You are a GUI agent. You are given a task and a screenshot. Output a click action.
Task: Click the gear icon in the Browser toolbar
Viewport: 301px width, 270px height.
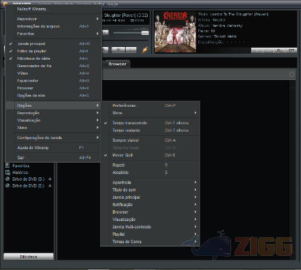292,75
